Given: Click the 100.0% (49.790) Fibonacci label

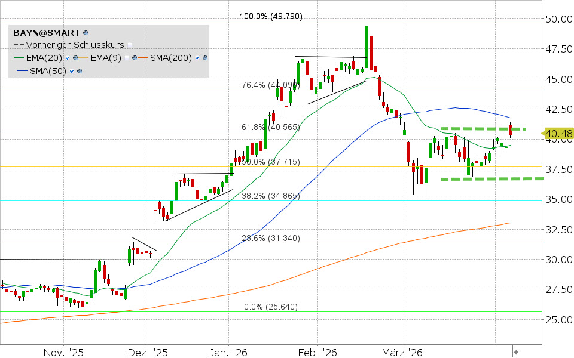Looking at the screenshot, I should [270, 16].
